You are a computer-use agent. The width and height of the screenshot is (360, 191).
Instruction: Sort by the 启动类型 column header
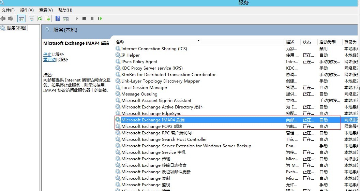pos(330,42)
